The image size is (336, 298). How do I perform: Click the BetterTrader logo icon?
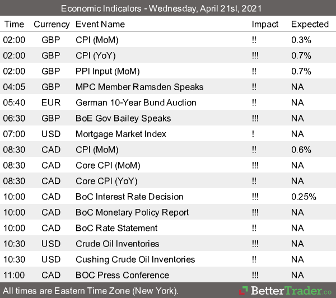[x=244, y=291]
